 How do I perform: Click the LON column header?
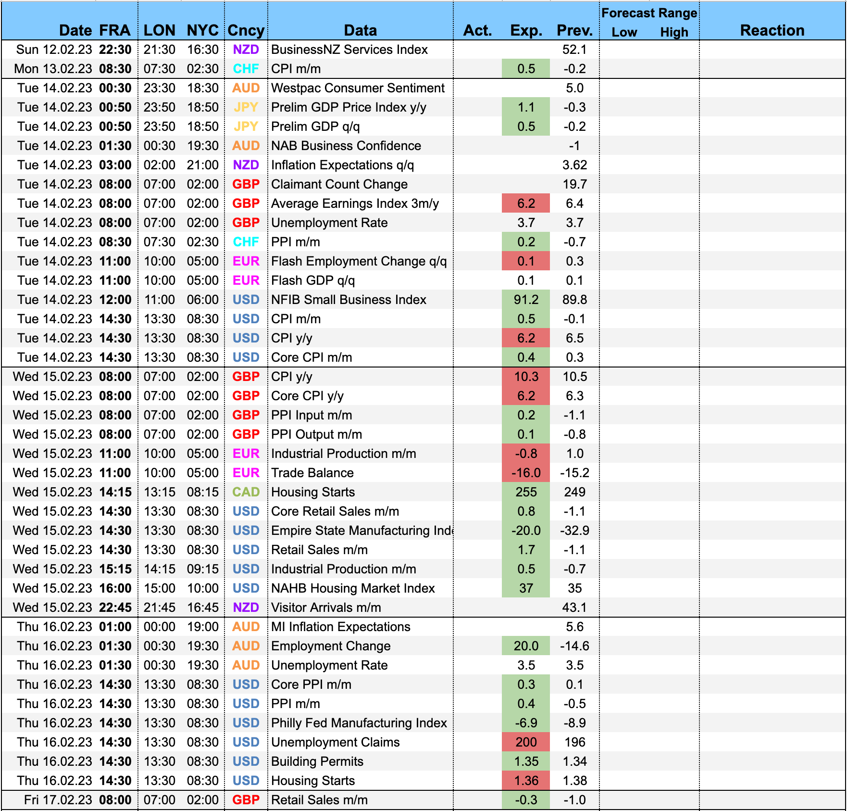click(160, 30)
